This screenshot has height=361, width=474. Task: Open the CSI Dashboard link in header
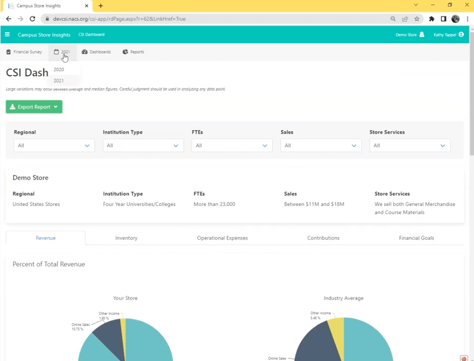coord(91,34)
